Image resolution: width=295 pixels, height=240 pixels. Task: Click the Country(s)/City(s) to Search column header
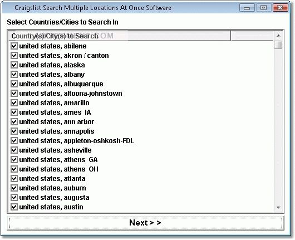pyautogui.click(x=119, y=36)
